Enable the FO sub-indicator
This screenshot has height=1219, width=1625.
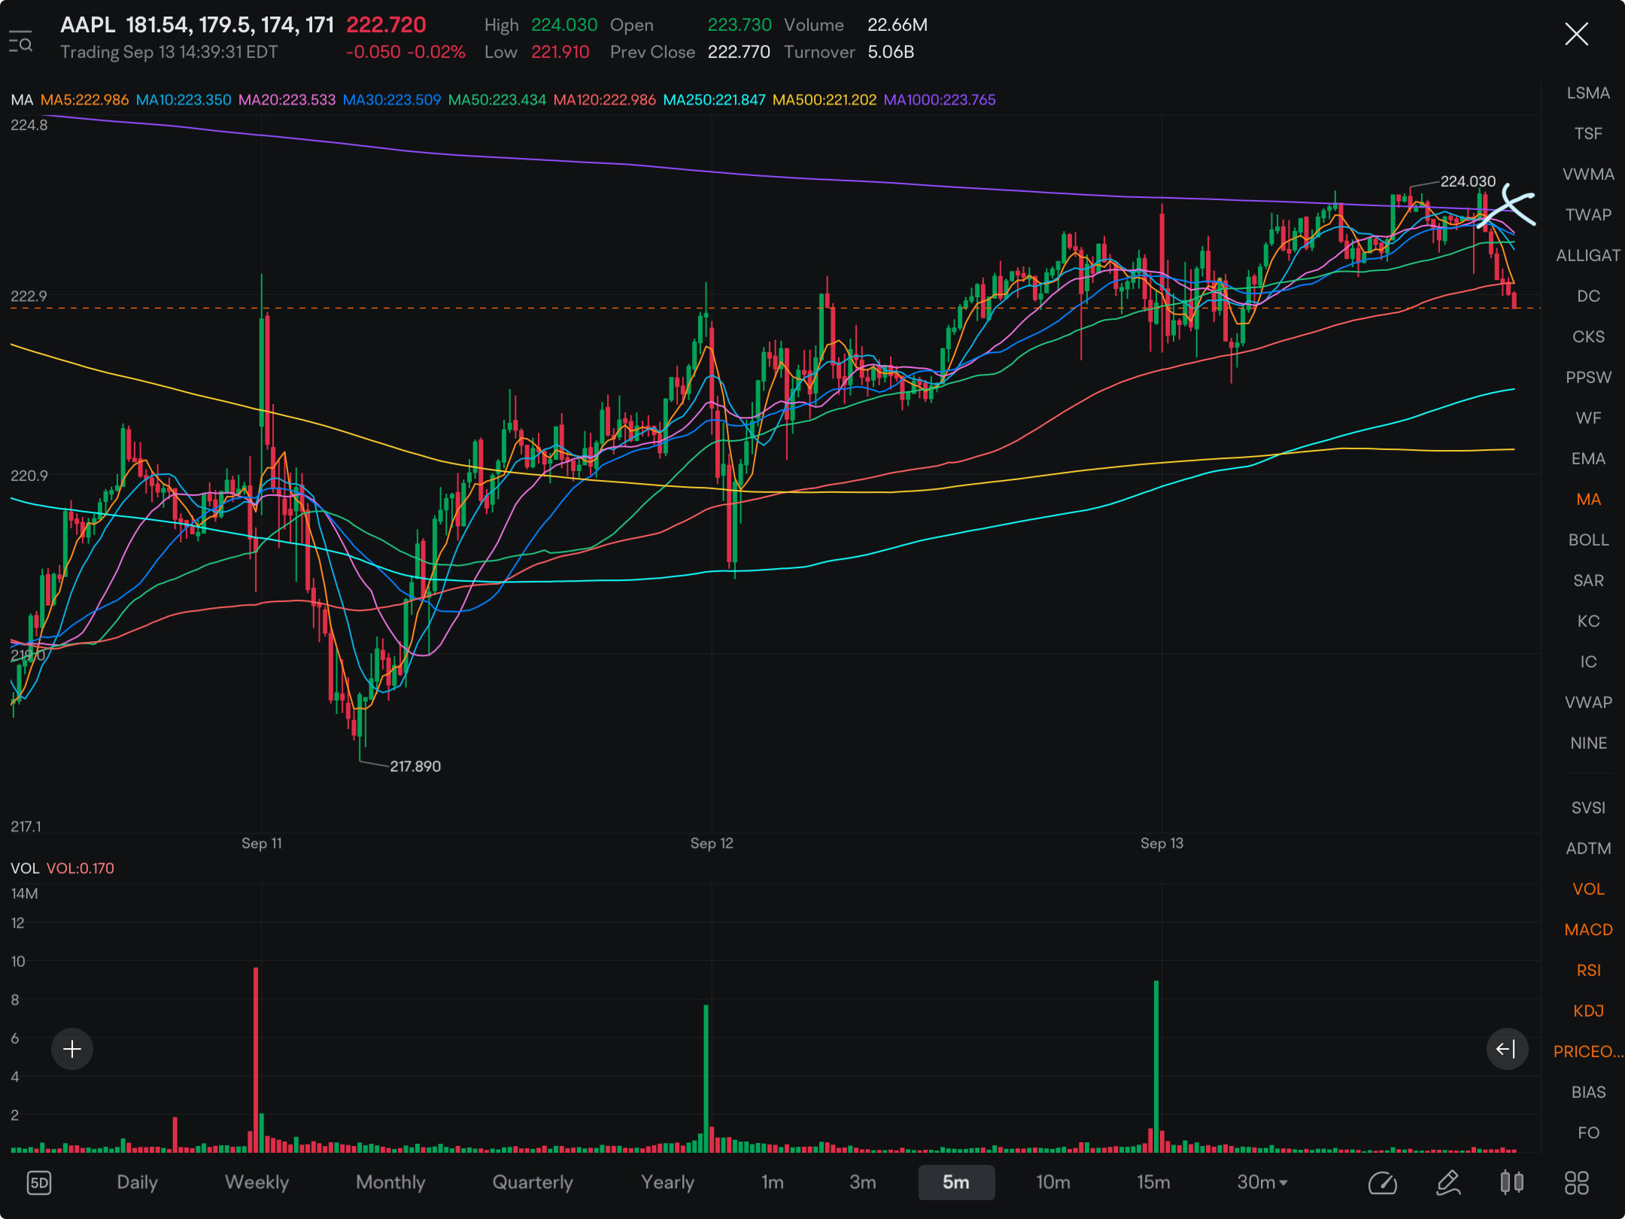pos(1588,1132)
